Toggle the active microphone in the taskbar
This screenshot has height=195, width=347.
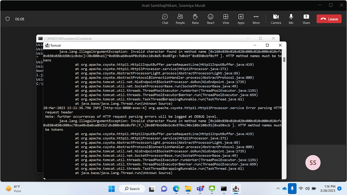coord(292,188)
